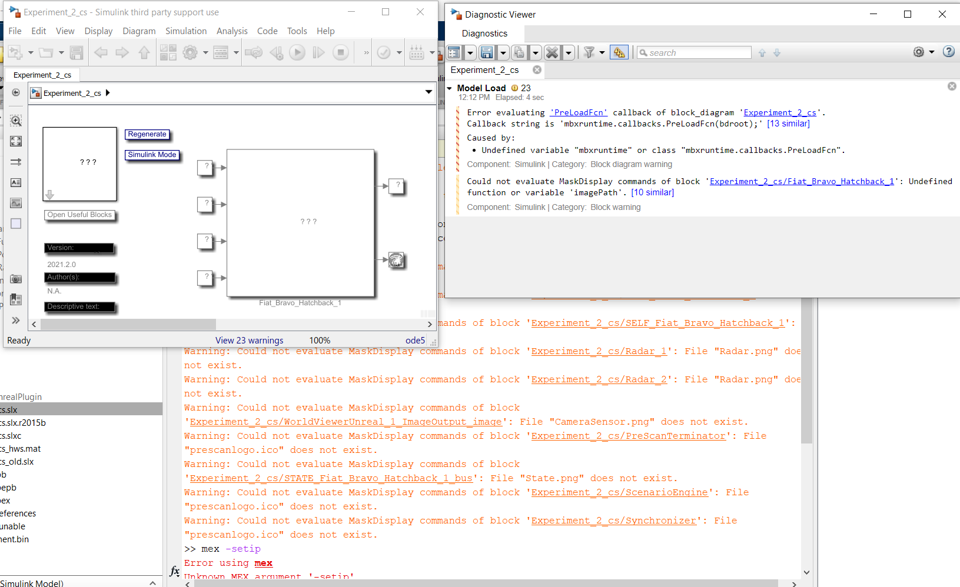Click the Library Browser icon
Image resolution: width=960 pixels, height=587 pixels.
click(x=168, y=53)
